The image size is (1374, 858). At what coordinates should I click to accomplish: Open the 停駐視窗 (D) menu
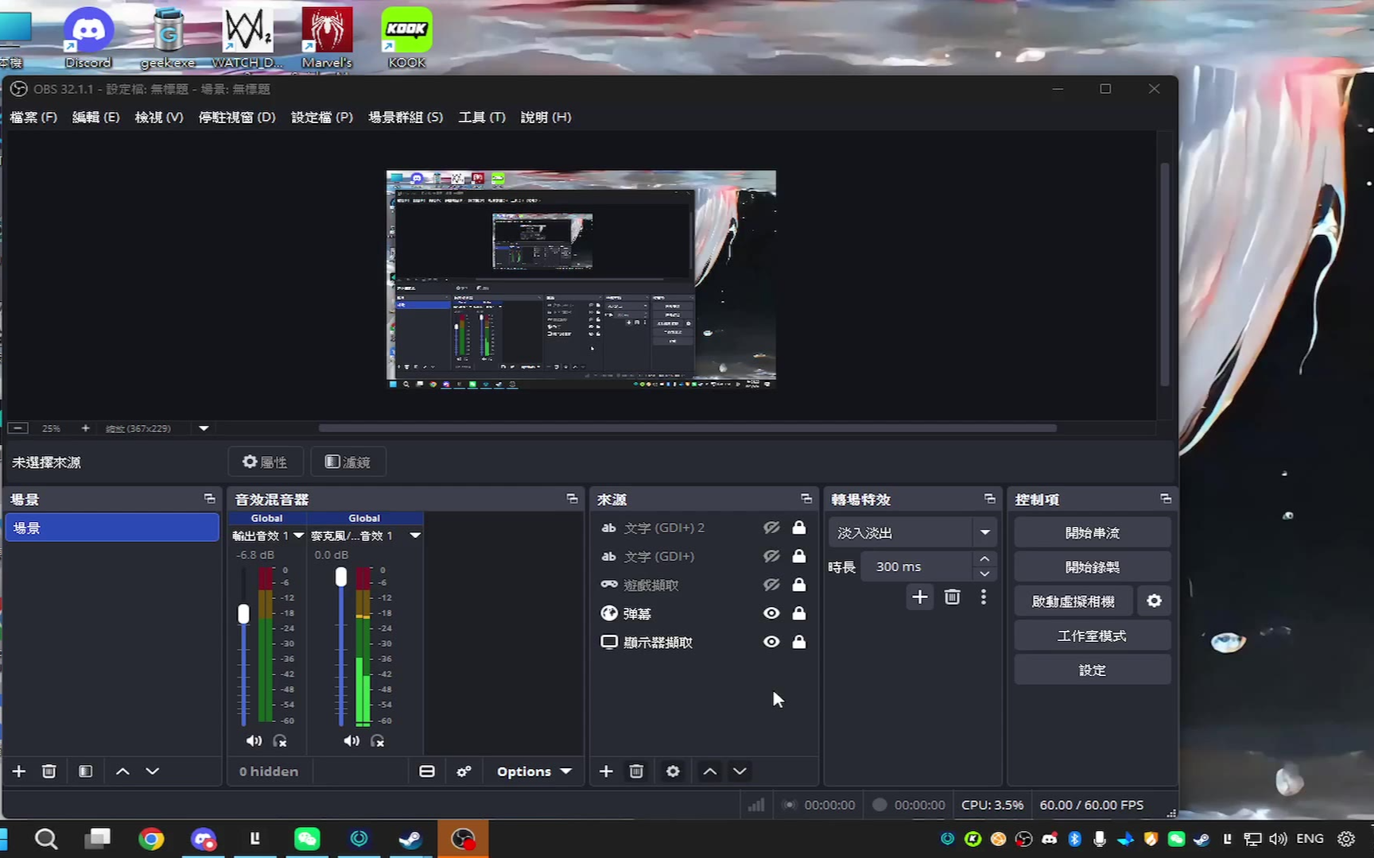(237, 117)
